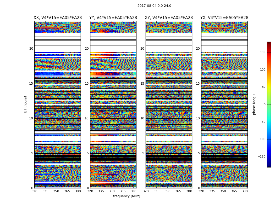
Task: Click the UT (hours) axis label
Action: tap(25, 104)
